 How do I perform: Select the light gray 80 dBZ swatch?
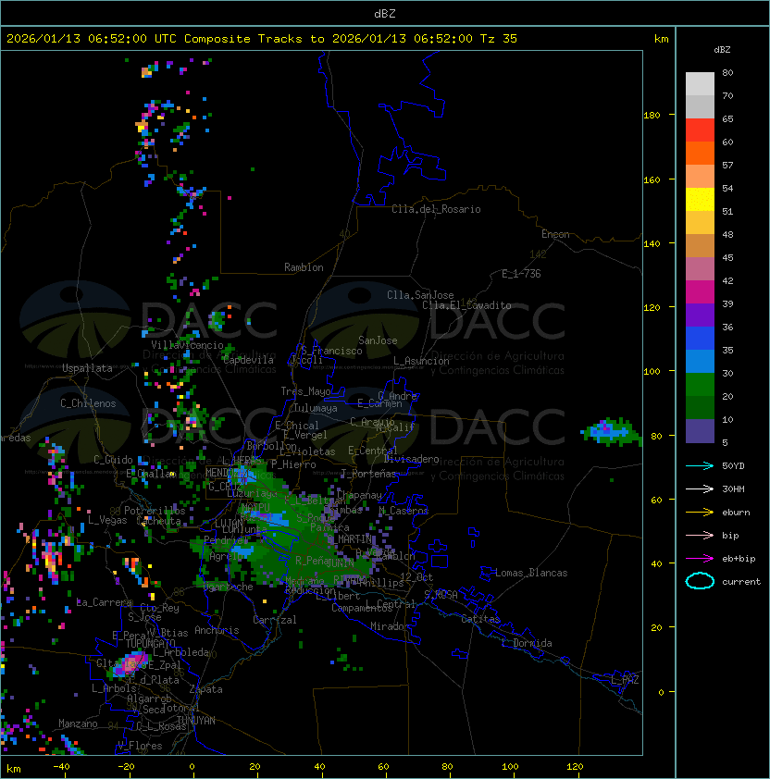coord(700,83)
